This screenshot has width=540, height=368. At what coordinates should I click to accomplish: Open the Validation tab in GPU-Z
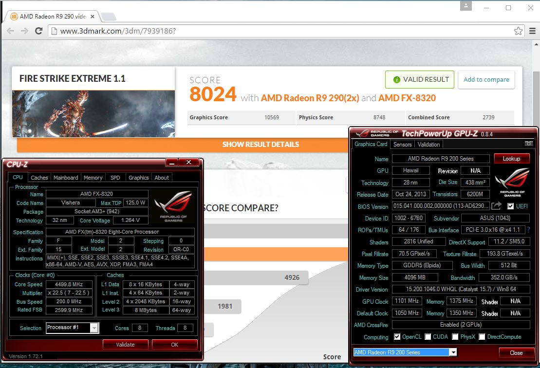coord(428,145)
